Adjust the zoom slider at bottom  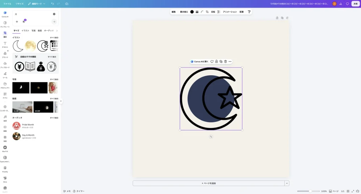point(310,191)
